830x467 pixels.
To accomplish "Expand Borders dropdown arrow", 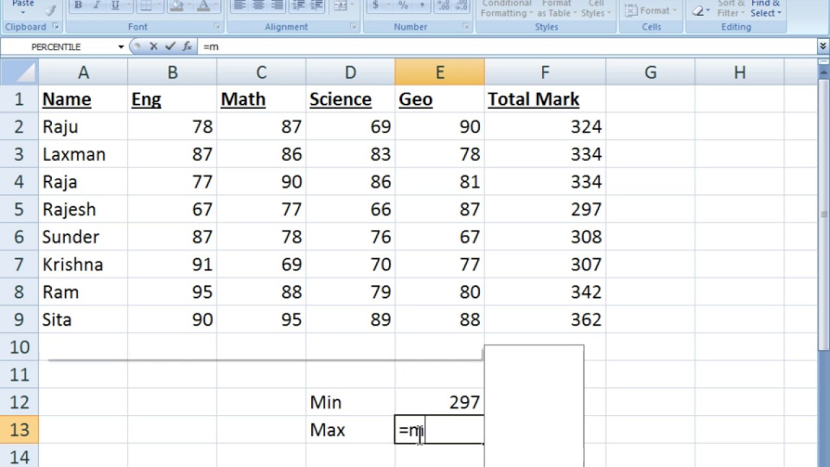I will coord(158,6).
